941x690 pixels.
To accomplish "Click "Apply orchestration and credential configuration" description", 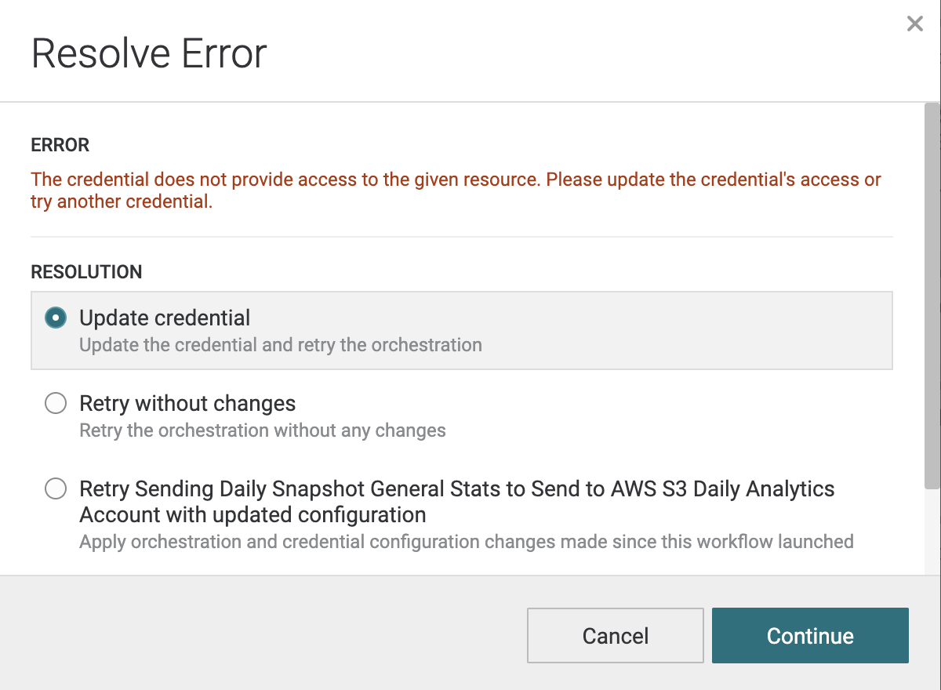I will coord(466,542).
